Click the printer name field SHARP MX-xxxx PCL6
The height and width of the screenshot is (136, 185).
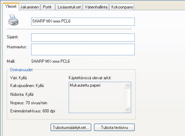(x=83, y=21)
